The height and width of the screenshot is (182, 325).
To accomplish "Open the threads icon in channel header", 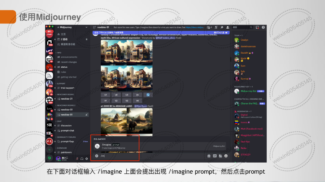I will click(209, 27).
